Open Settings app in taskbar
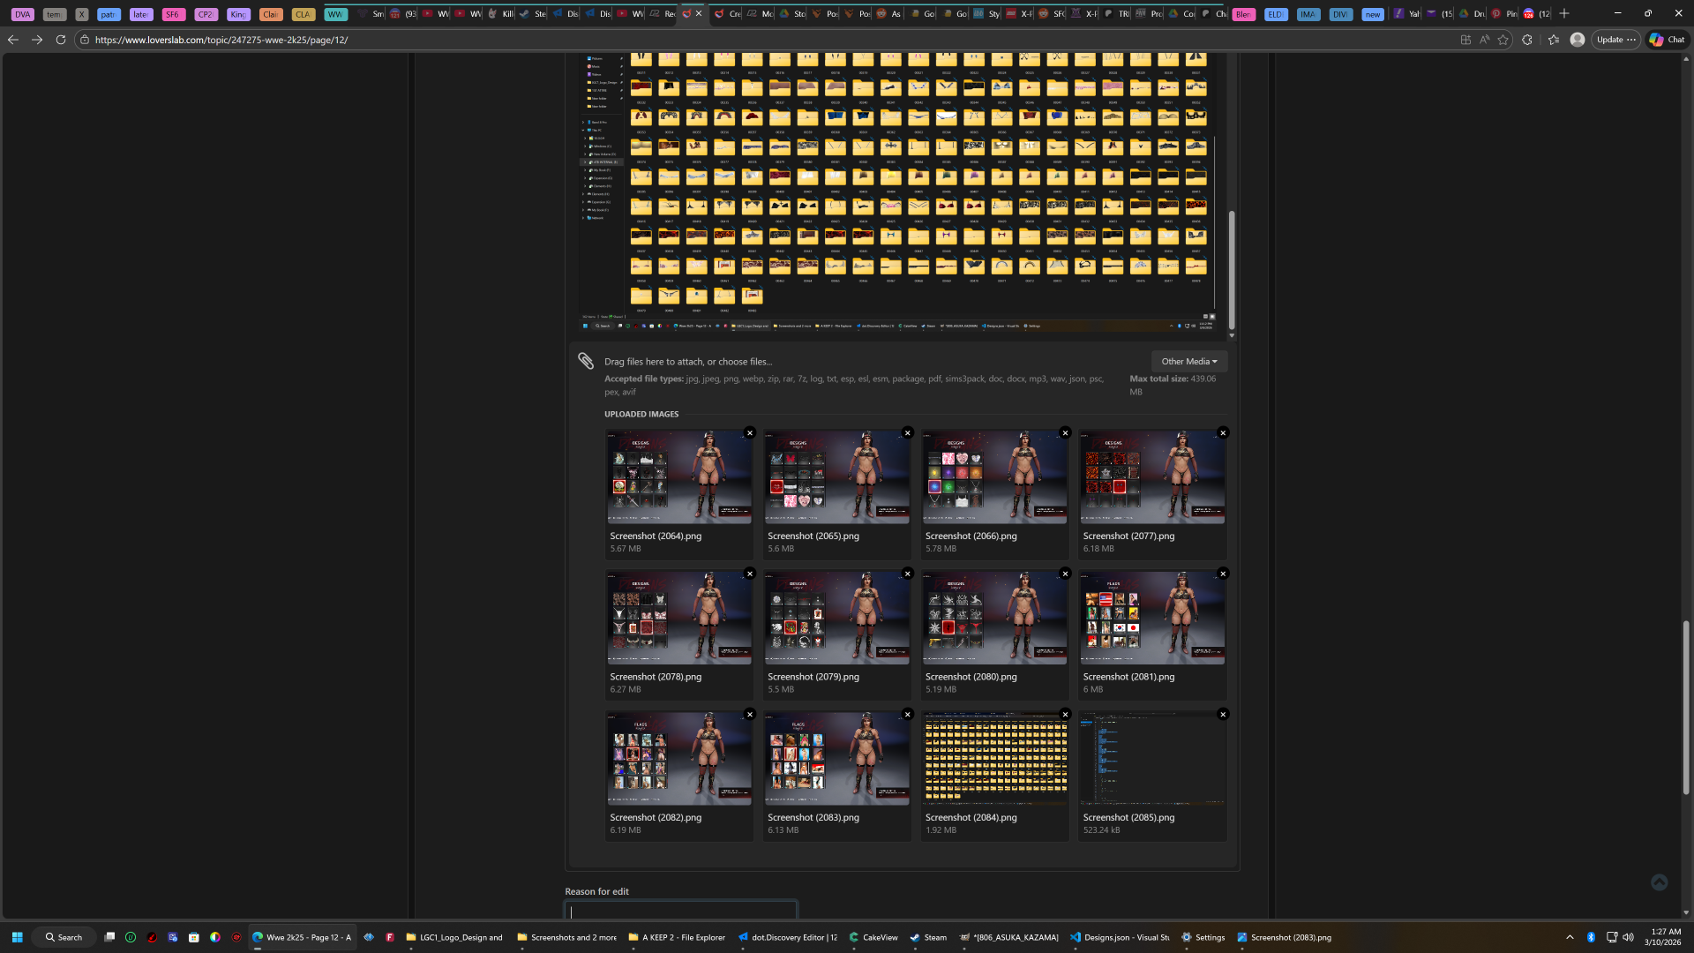This screenshot has width=1694, height=953. coord(1203,937)
